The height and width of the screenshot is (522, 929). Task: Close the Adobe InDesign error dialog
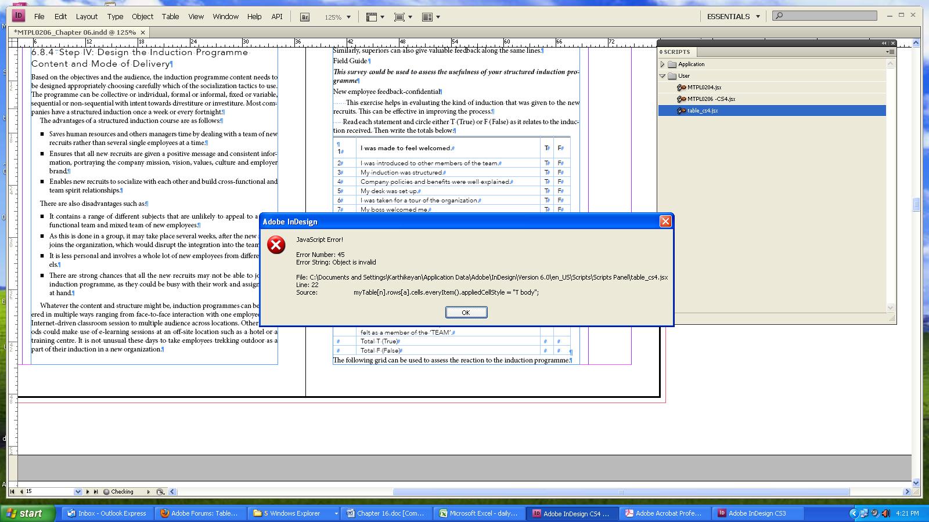click(x=665, y=221)
